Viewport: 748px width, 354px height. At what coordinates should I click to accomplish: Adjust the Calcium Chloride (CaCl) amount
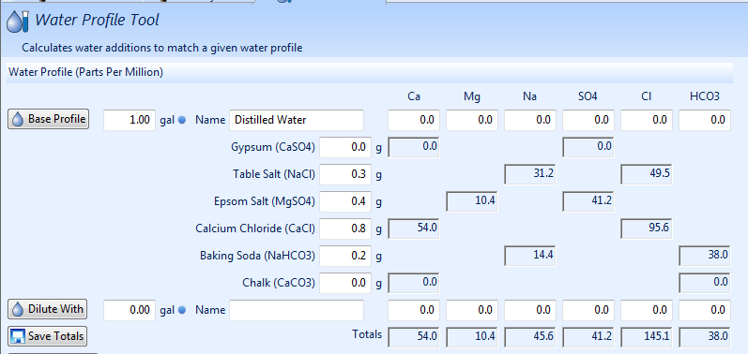pyautogui.click(x=345, y=229)
